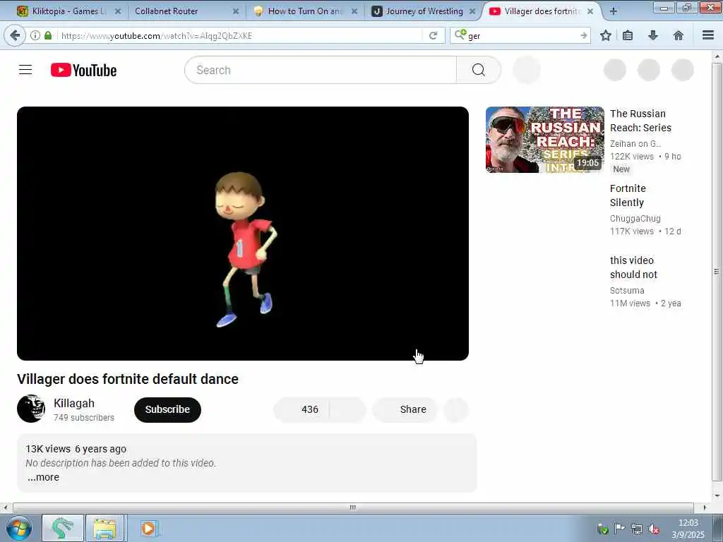The height and width of the screenshot is (542, 723).
Task: Close the Collabnet Router tab
Action: pyautogui.click(x=236, y=11)
